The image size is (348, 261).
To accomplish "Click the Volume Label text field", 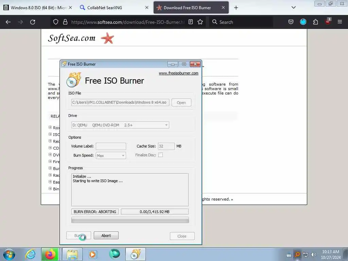I will [x=111, y=146].
